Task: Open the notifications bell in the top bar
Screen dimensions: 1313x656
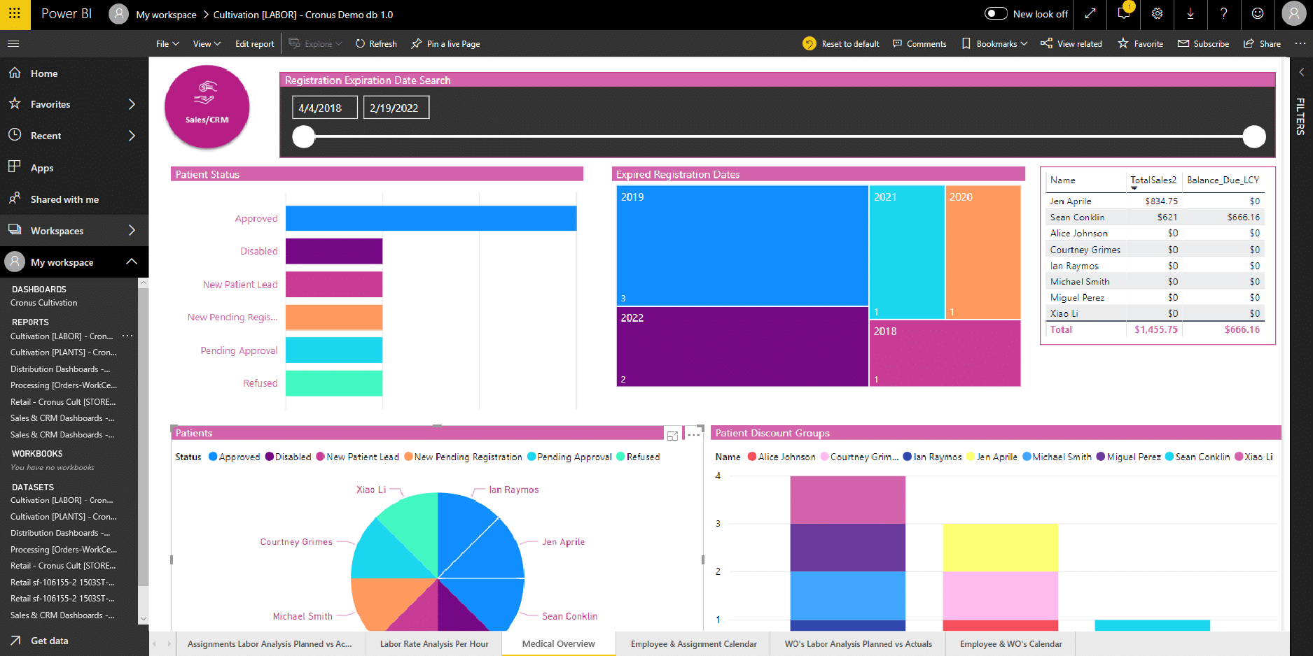Action: [x=1123, y=14]
